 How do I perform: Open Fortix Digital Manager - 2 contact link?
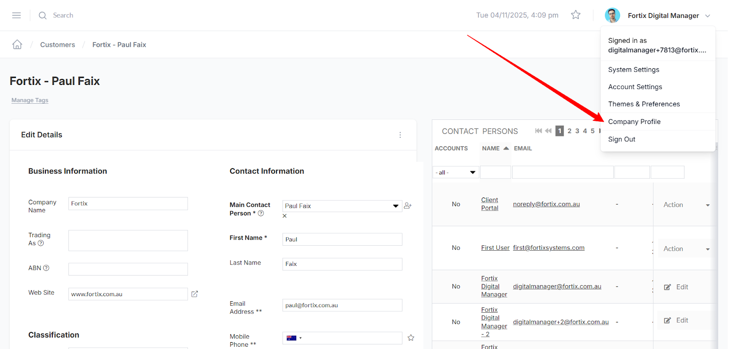pyautogui.click(x=494, y=322)
